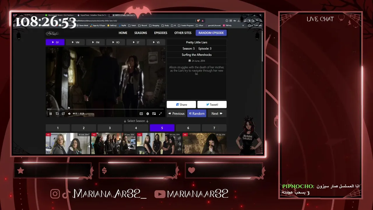Select season 2
This screenshot has width=373, height=210.
[84, 128]
